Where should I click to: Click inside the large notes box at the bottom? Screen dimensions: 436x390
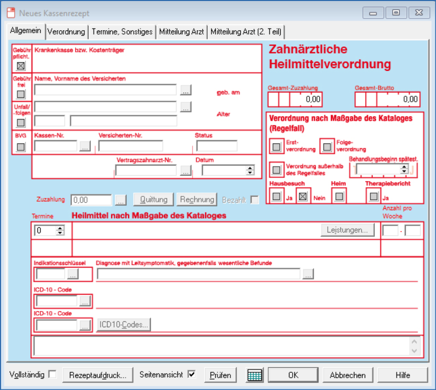pyautogui.click(x=216, y=346)
